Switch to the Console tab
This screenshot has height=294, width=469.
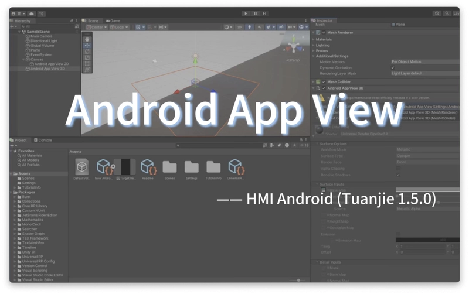click(43, 140)
